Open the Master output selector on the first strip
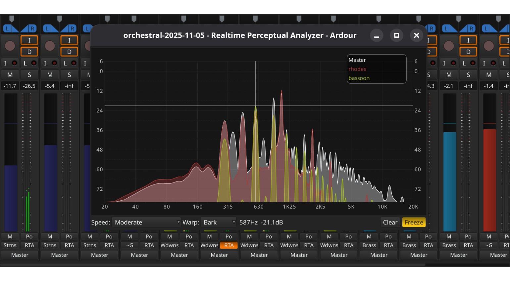The image size is (510, 281). 20,255
